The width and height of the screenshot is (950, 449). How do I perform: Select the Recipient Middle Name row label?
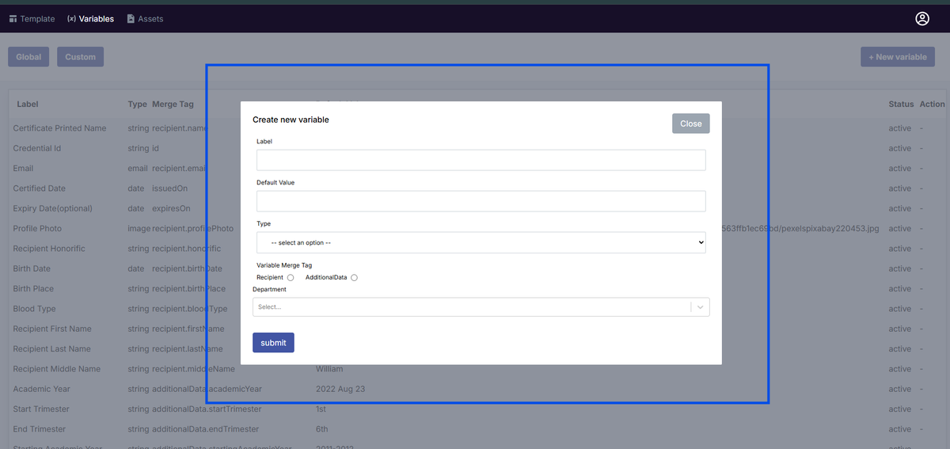(x=57, y=369)
